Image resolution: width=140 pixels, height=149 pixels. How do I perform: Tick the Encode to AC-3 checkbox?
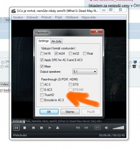point(42,100)
